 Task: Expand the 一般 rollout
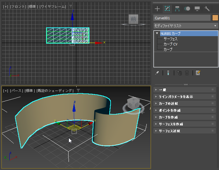pos(184,90)
